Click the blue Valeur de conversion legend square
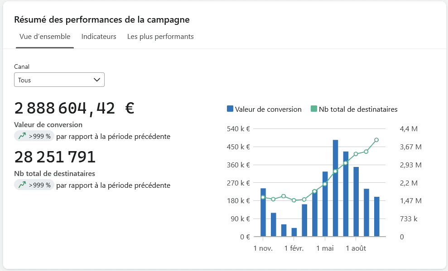The width and height of the screenshot is (448, 271). pyautogui.click(x=230, y=109)
